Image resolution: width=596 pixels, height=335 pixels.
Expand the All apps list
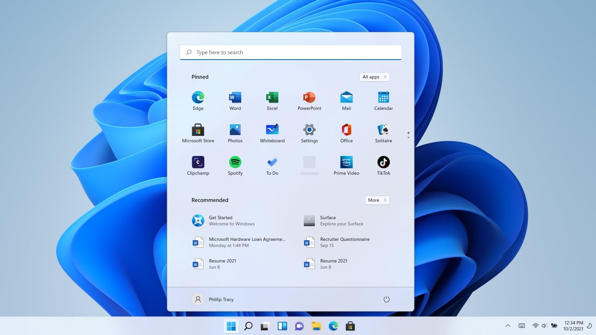(x=374, y=77)
